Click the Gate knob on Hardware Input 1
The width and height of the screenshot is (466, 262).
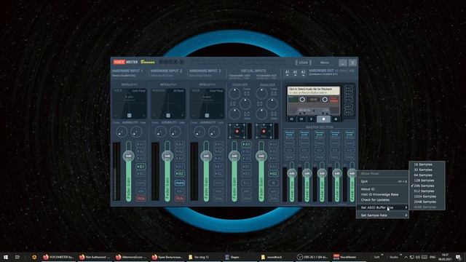coord(136,132)
